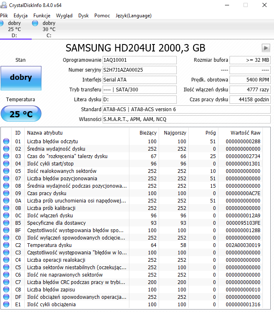
Task: Click status icon for attribute C0 row
Action: [6, 237]
